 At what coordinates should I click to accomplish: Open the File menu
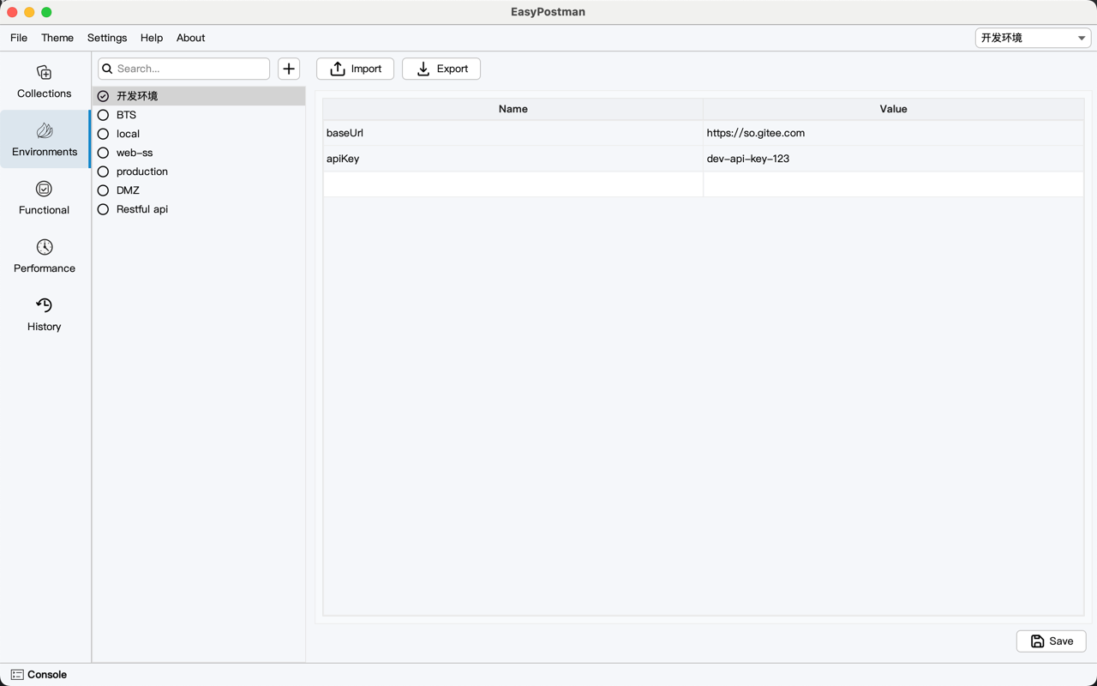click(x=19, y=38)
